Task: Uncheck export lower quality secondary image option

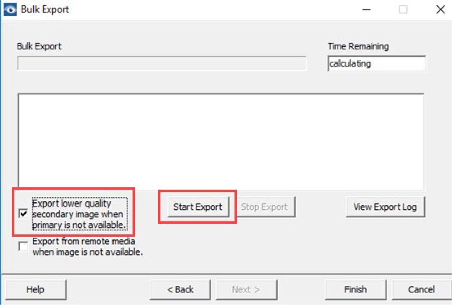Action: coord(22,214)
